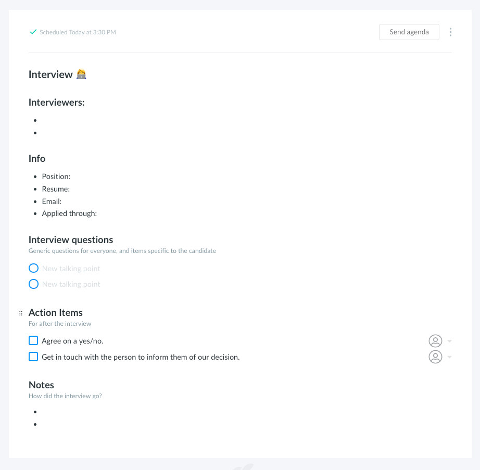480x470 pixels.
Task: Expand assignee dropdown arrow for Get in touch
Action: 449,357
